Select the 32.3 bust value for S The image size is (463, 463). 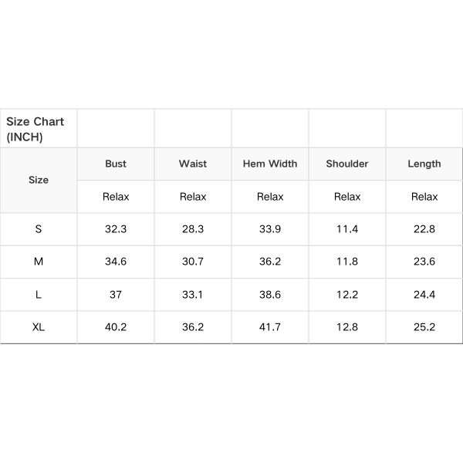(x=116, y=229)
